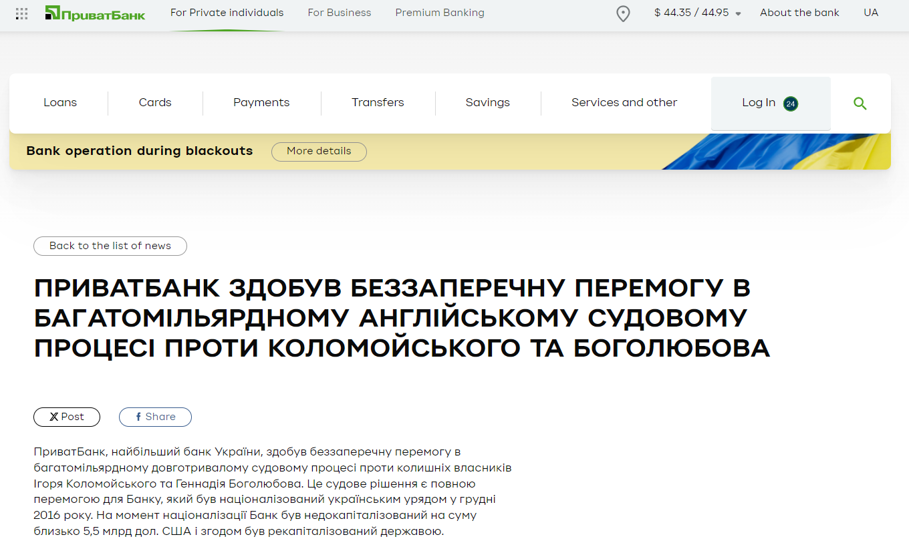This screenshot has width=909, height=555.
Task: Open the apps grid menu icon
Action: (21, 13)
